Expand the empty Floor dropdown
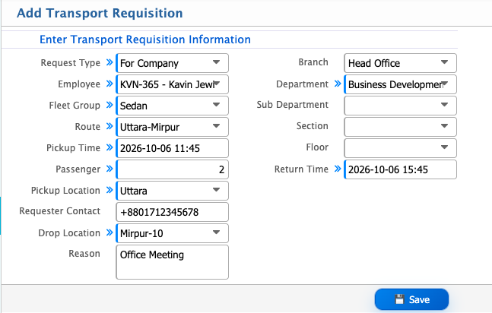Screen dimensions: 492x313 [x=401, y=148]
